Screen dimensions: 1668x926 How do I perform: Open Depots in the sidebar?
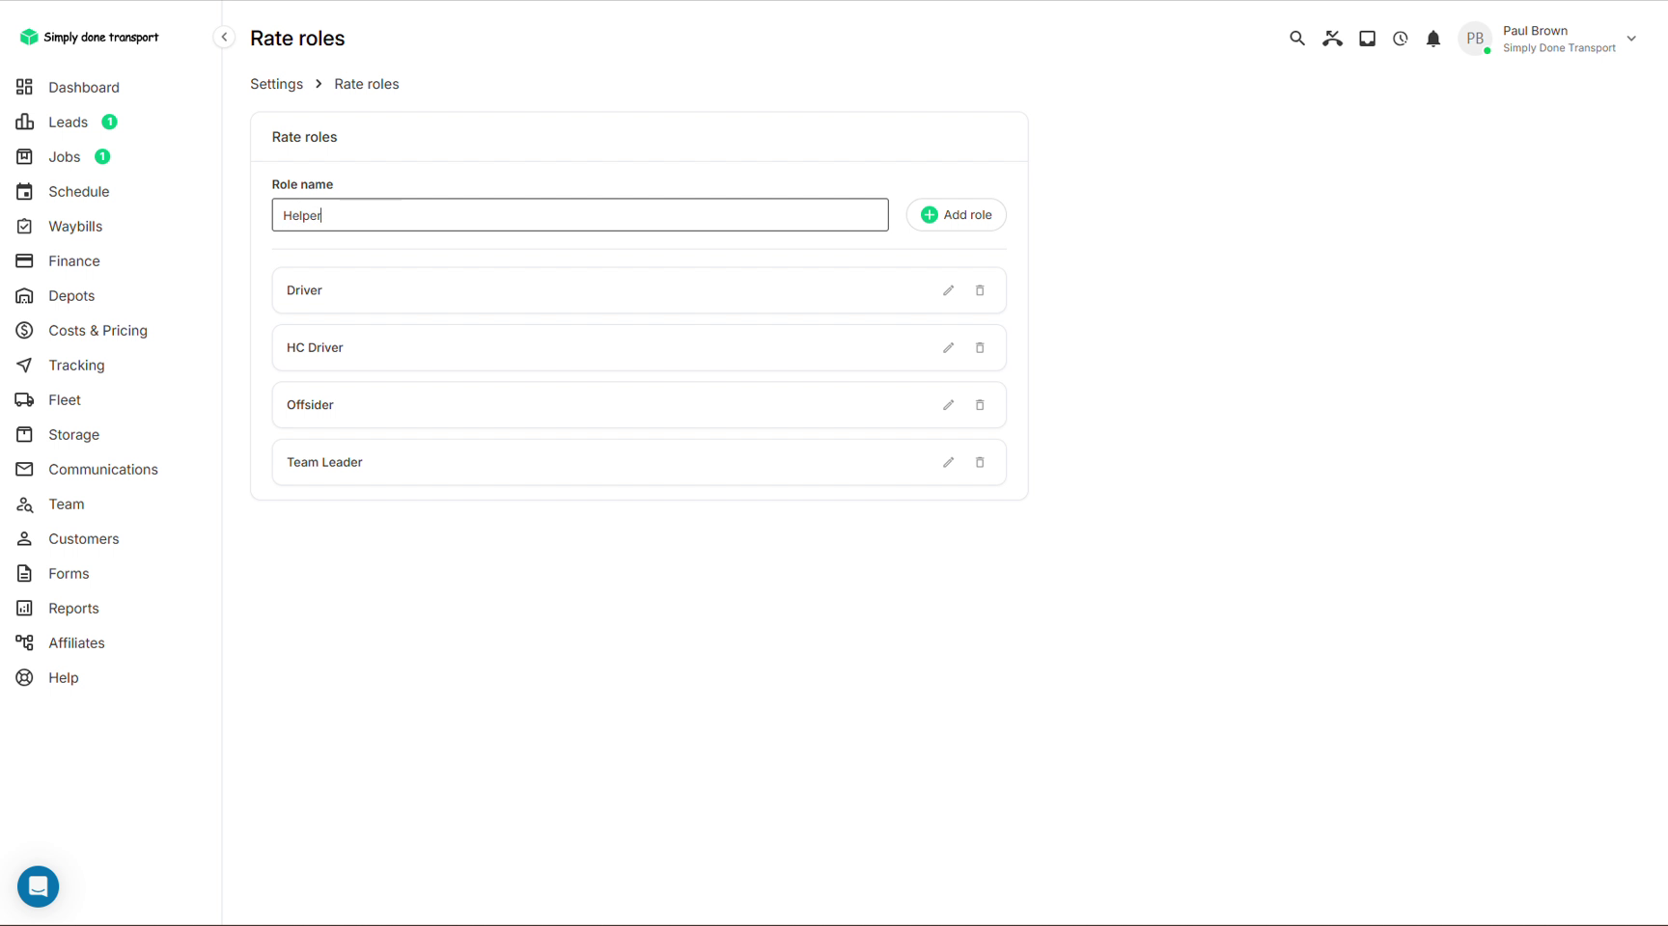[x=71, y=295]
